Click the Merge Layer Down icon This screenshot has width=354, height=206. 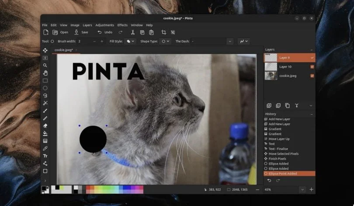tap(297, 105)
